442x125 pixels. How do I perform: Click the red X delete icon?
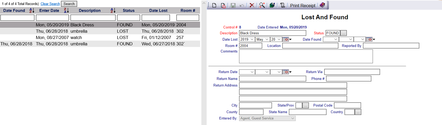[x=252, y=5]
